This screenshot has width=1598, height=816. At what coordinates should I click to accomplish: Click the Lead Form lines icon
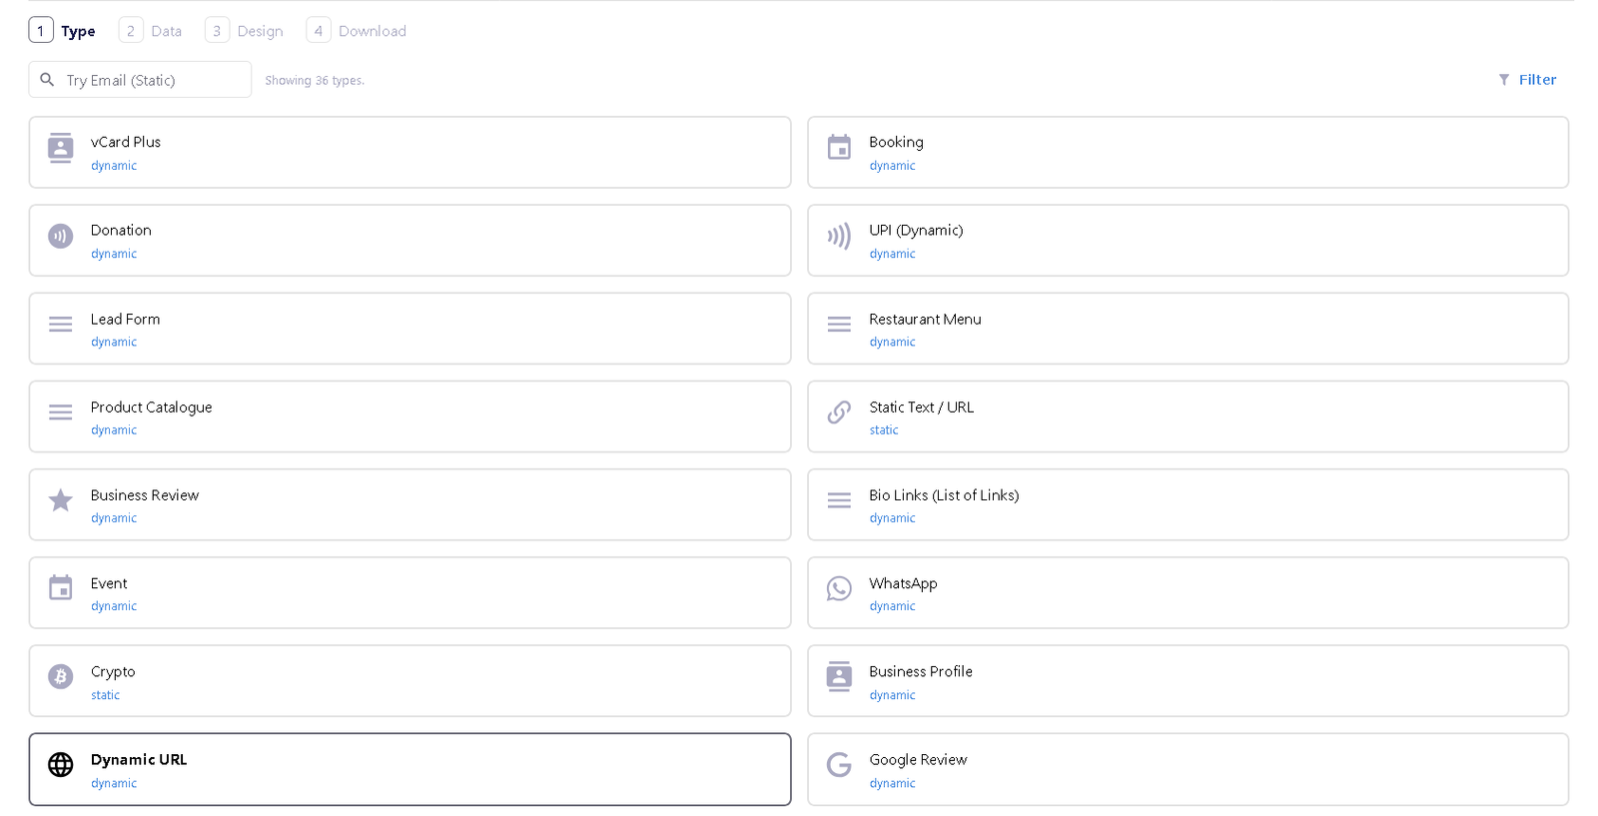pos(60,325)
